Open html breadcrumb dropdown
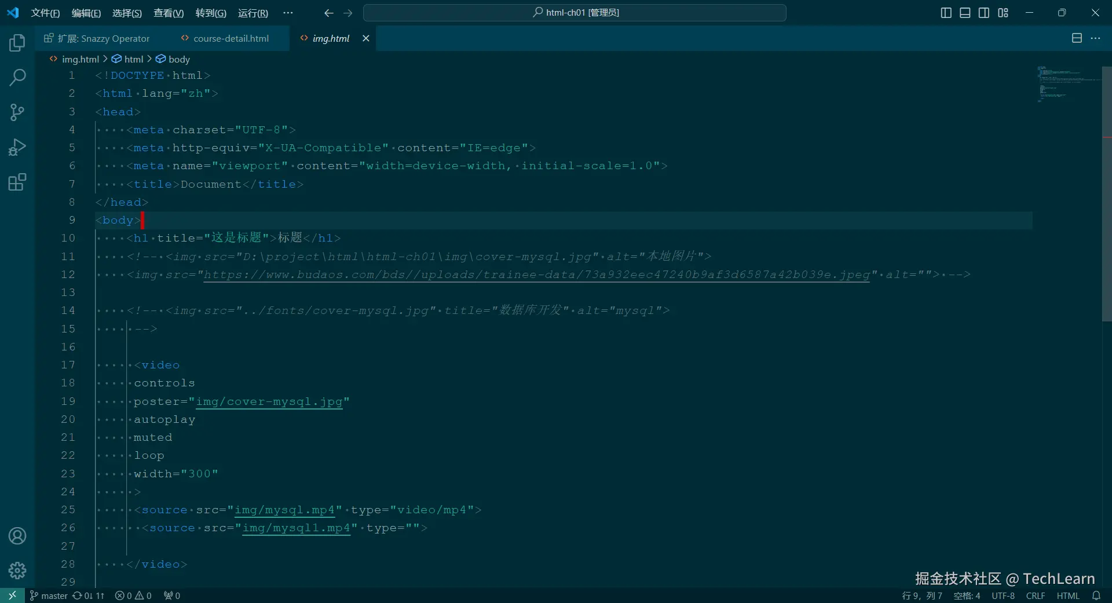The width and height of the screenshot is (1112, 603). pyautogui.click(x=128, y=59)
